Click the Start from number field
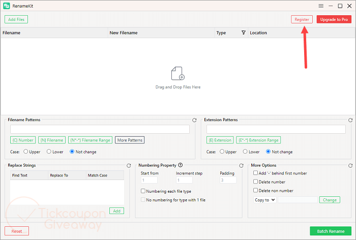The width and height of the screenshot is (356, 240). (149, 180)
